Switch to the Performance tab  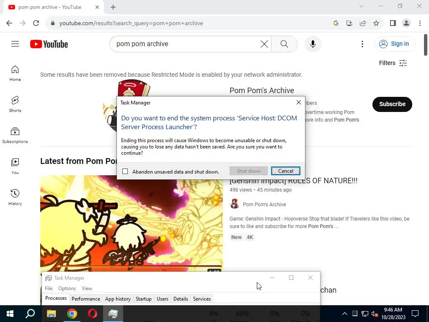[86, 299]
